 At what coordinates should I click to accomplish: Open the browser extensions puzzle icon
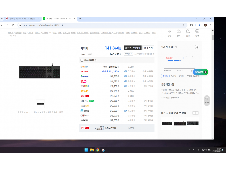coord(192,25)
